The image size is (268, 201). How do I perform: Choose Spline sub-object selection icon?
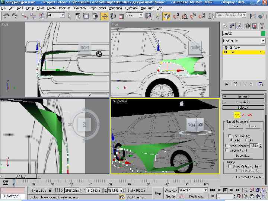[250, 115]
